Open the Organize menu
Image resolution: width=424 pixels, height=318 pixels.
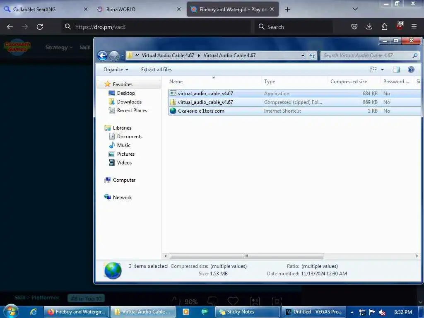coord(116,70)
